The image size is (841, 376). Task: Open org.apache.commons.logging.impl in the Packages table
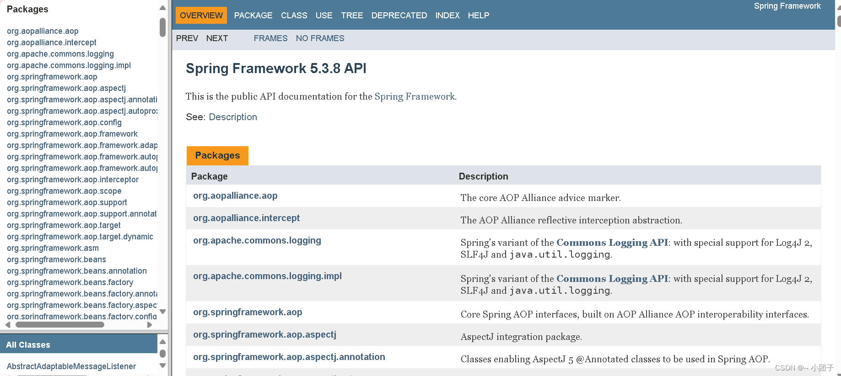click(267, 276)
